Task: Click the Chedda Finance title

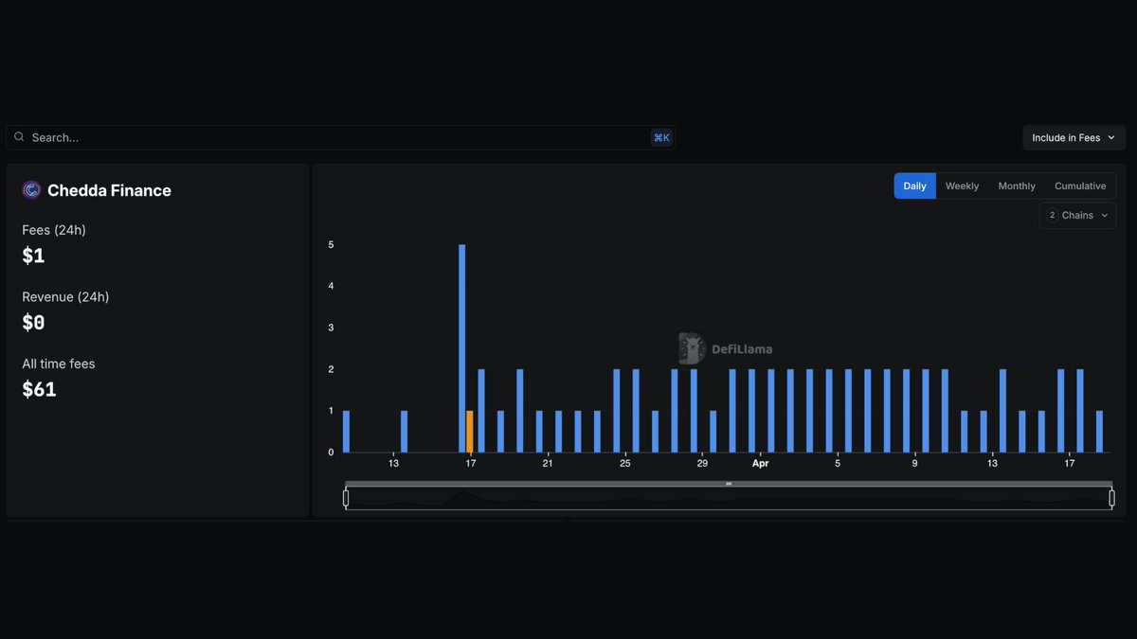Action: click(109, 190)
